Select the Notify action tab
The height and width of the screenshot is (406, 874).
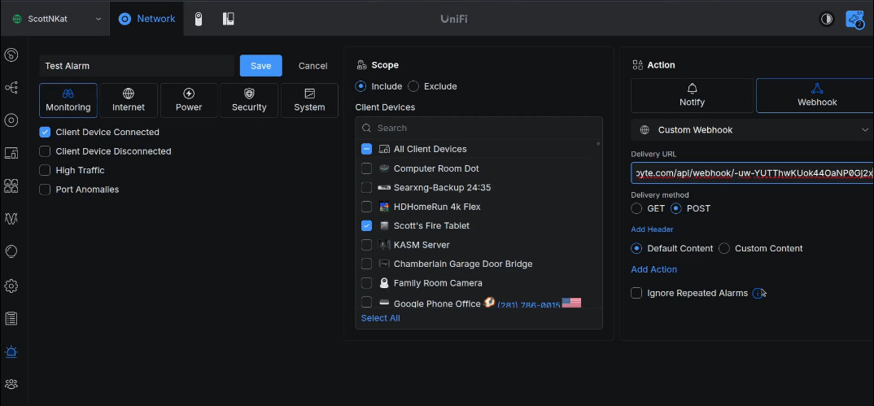pyautogui.click(x=692, y=95)
